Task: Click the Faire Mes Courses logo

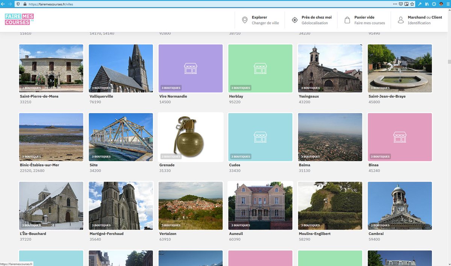Action: coord(20,20)
